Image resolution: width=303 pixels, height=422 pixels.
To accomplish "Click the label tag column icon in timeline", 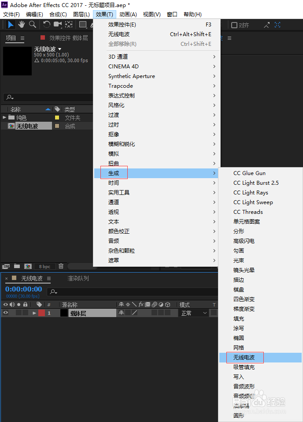I will click(x=39, y=304).
